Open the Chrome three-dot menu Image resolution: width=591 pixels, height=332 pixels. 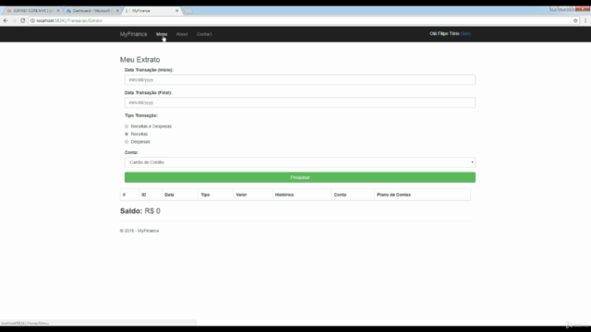(585, 20)
